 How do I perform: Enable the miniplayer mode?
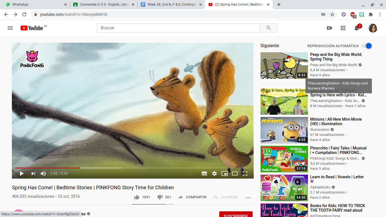(x=225, y=173)
